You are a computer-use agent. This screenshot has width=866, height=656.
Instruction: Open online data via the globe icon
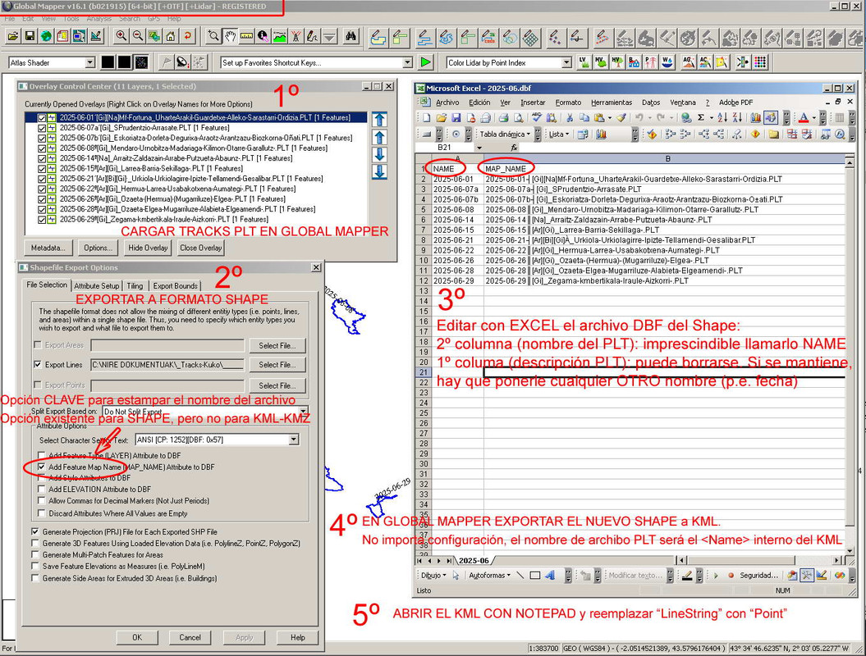click(47, 37)
